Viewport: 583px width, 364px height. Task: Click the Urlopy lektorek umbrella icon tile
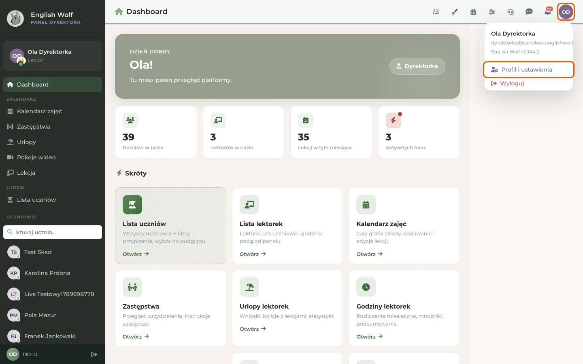coord(249,287)
